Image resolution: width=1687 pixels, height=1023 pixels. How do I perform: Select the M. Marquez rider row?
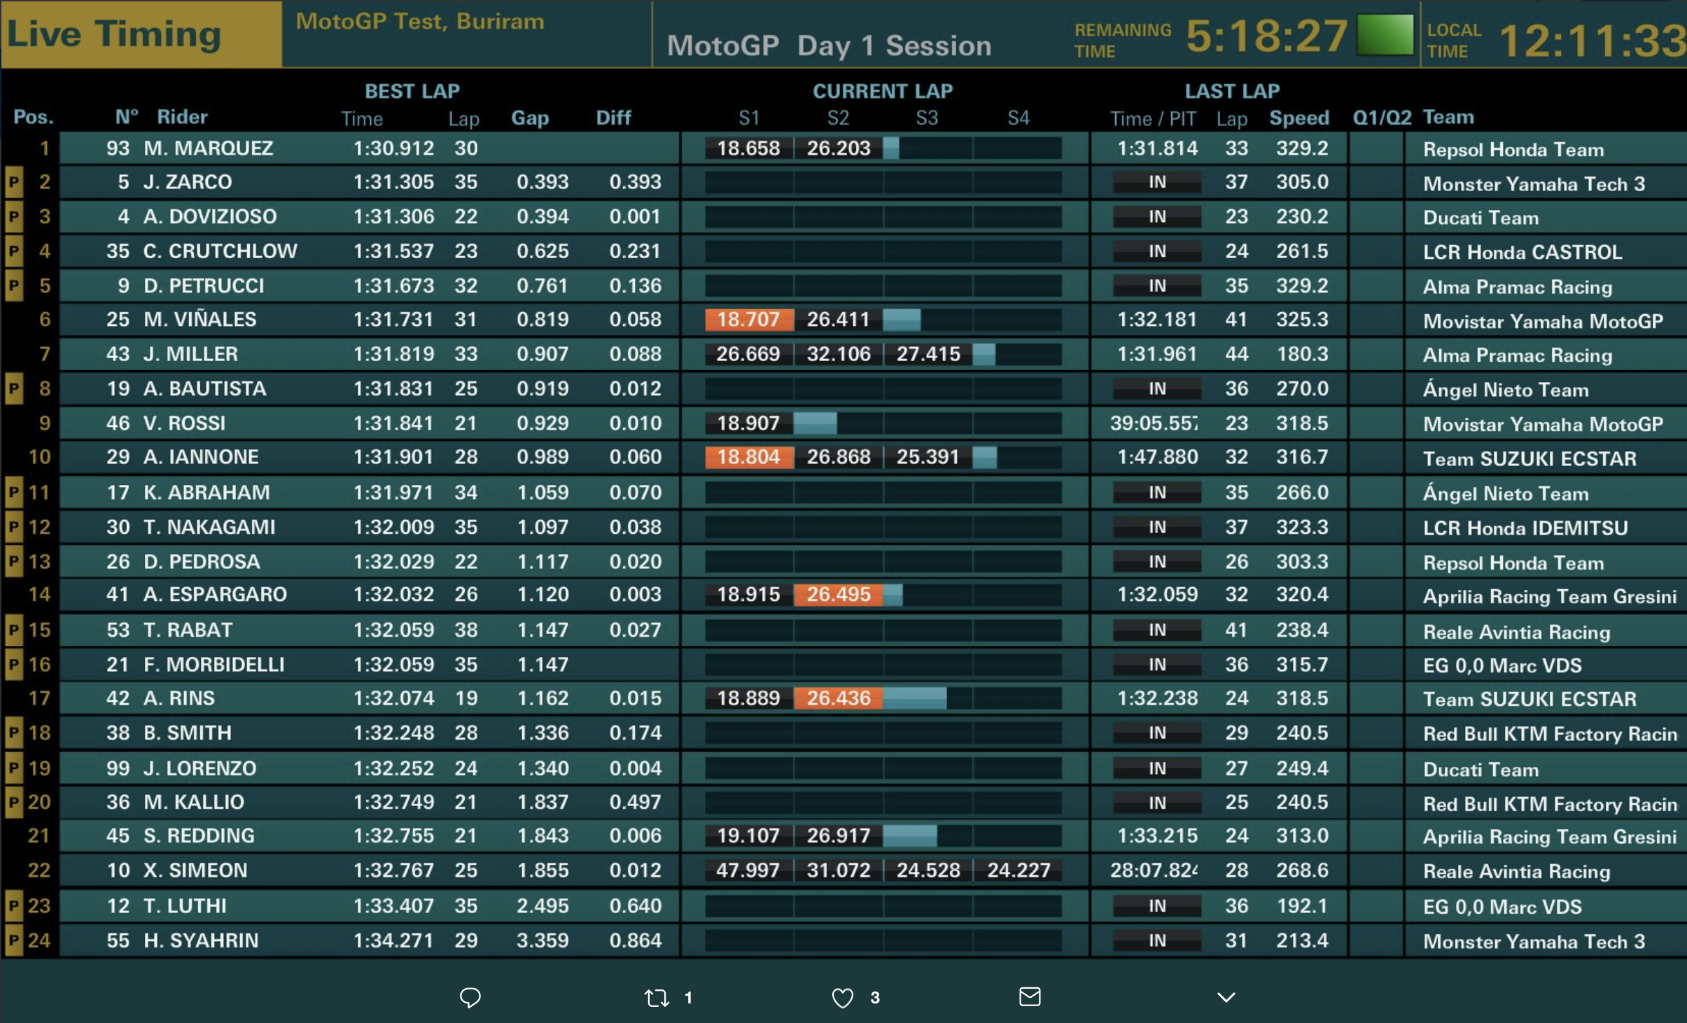point(209,148)
